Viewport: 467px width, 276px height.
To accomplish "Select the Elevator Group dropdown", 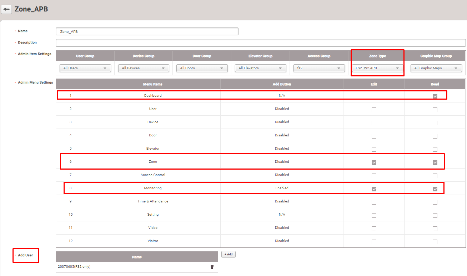I will [x=260, y=68].
